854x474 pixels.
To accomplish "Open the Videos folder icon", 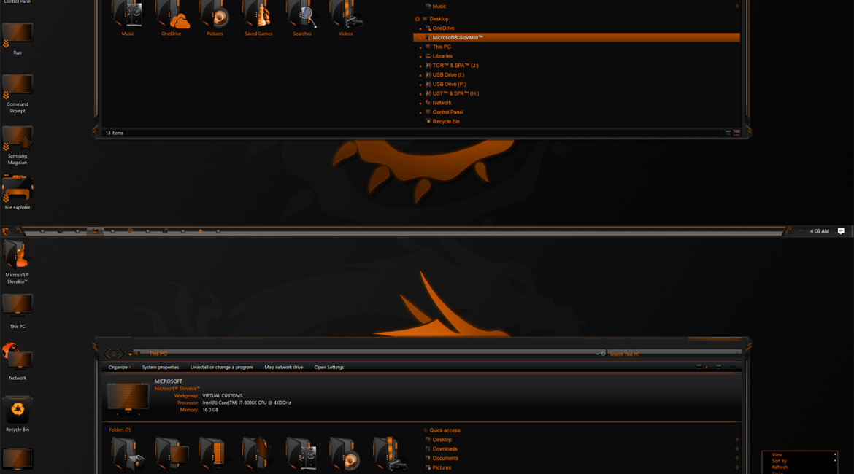I will coord(346,16).
